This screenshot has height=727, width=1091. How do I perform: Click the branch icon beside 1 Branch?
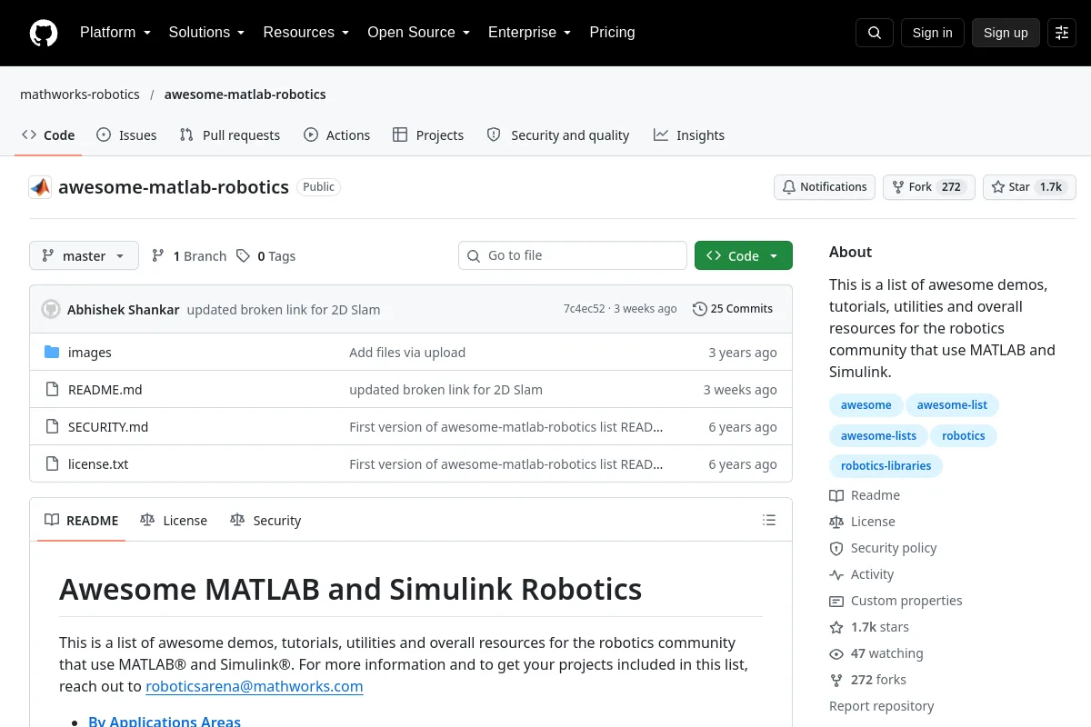click(x=158, y=256)
